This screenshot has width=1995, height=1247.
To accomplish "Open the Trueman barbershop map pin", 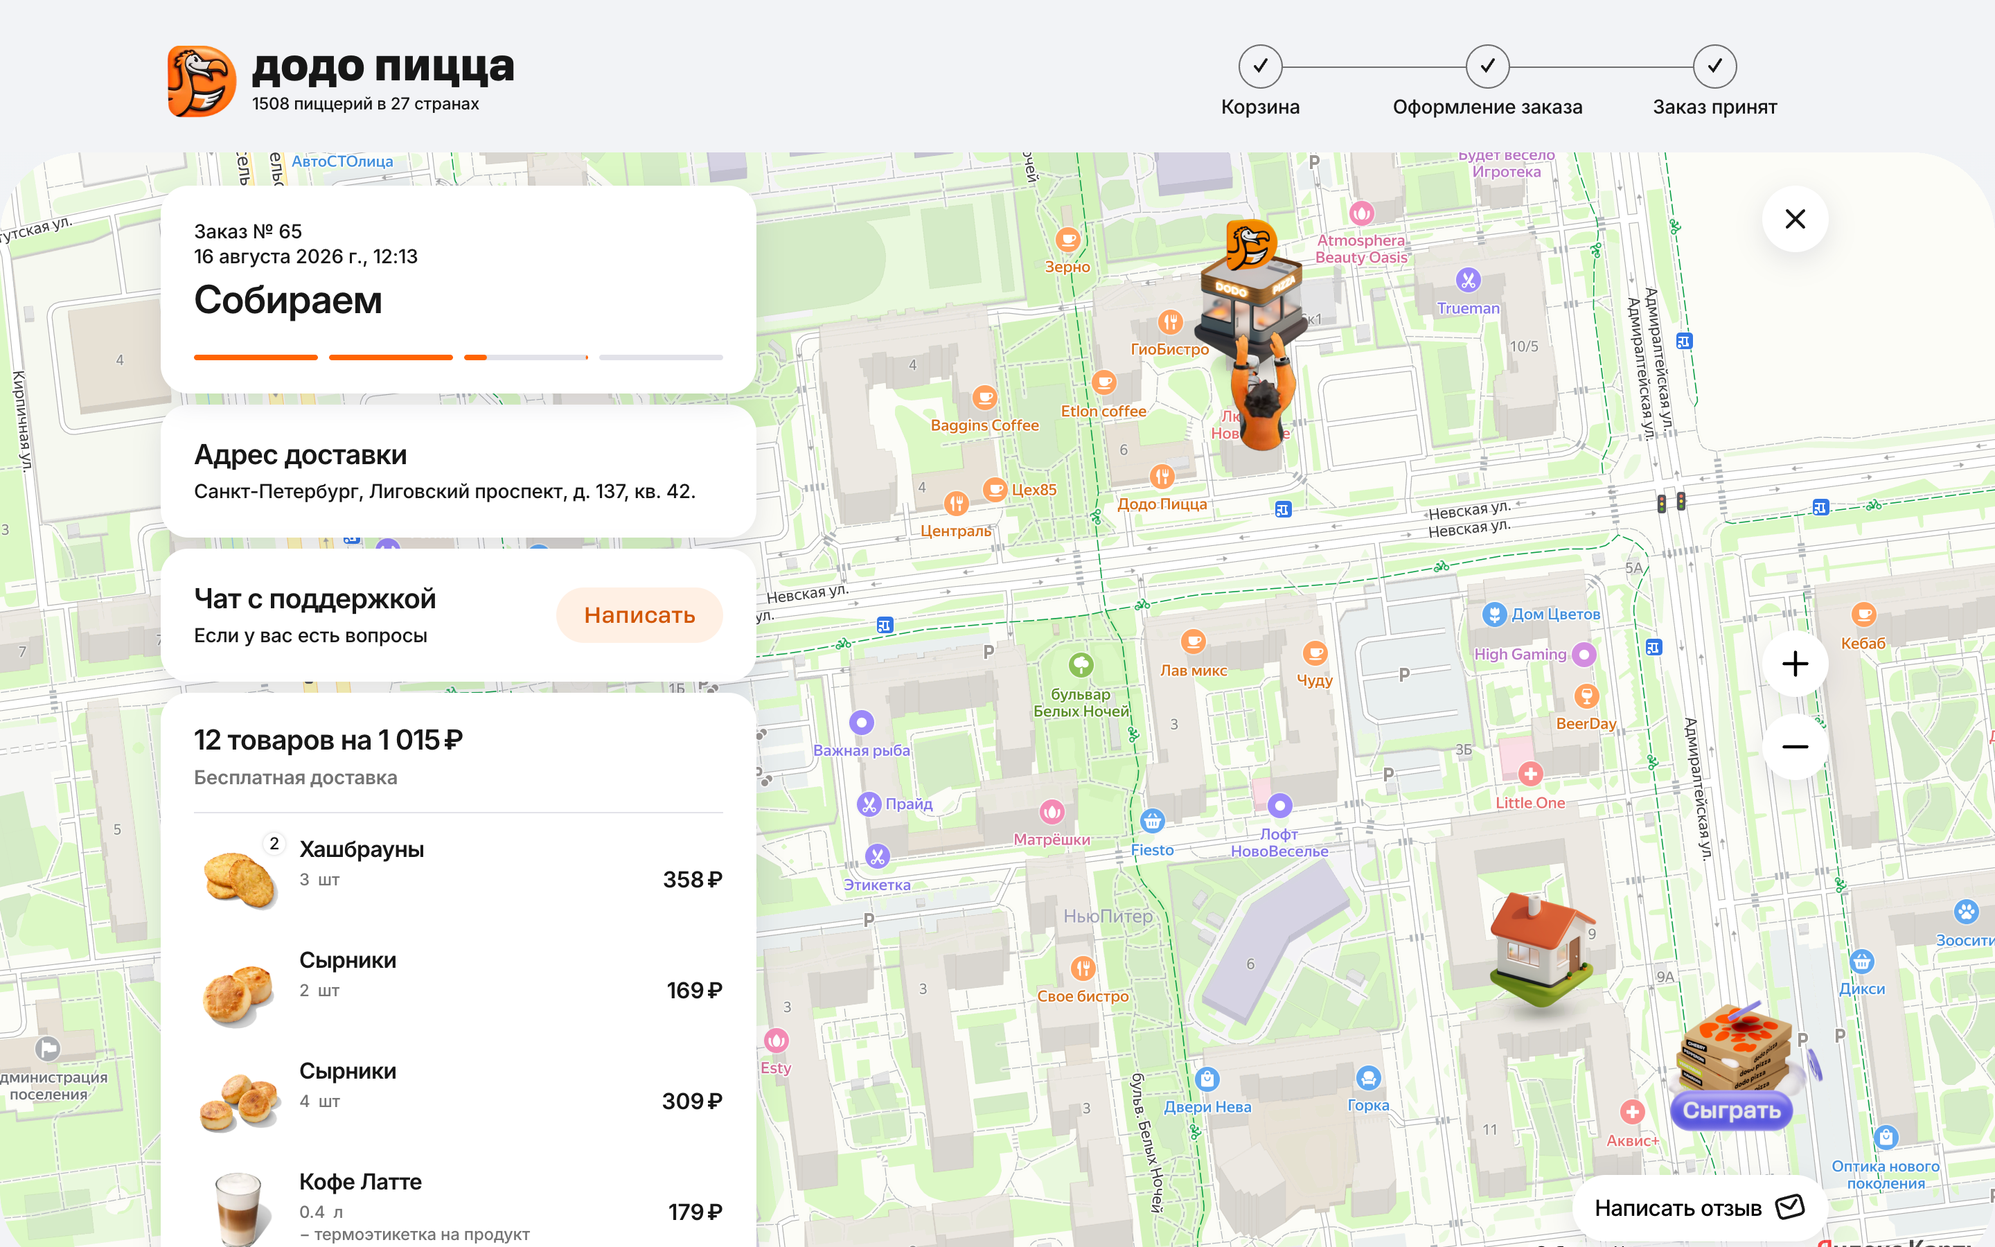I will (x=1467, y=281).
